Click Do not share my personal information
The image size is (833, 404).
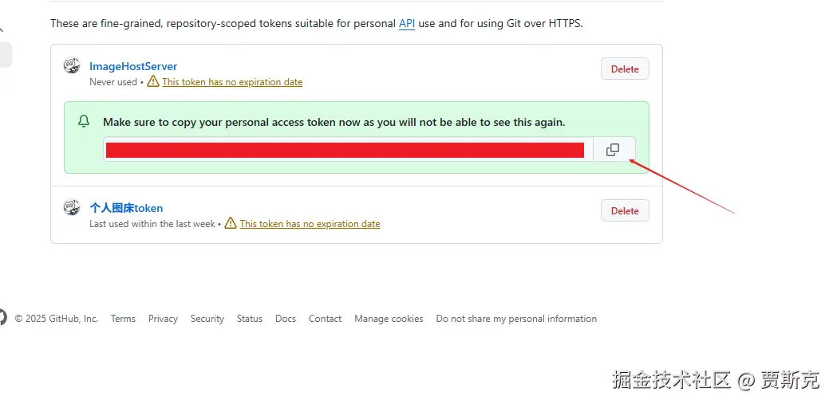click(x=516, y=319)
